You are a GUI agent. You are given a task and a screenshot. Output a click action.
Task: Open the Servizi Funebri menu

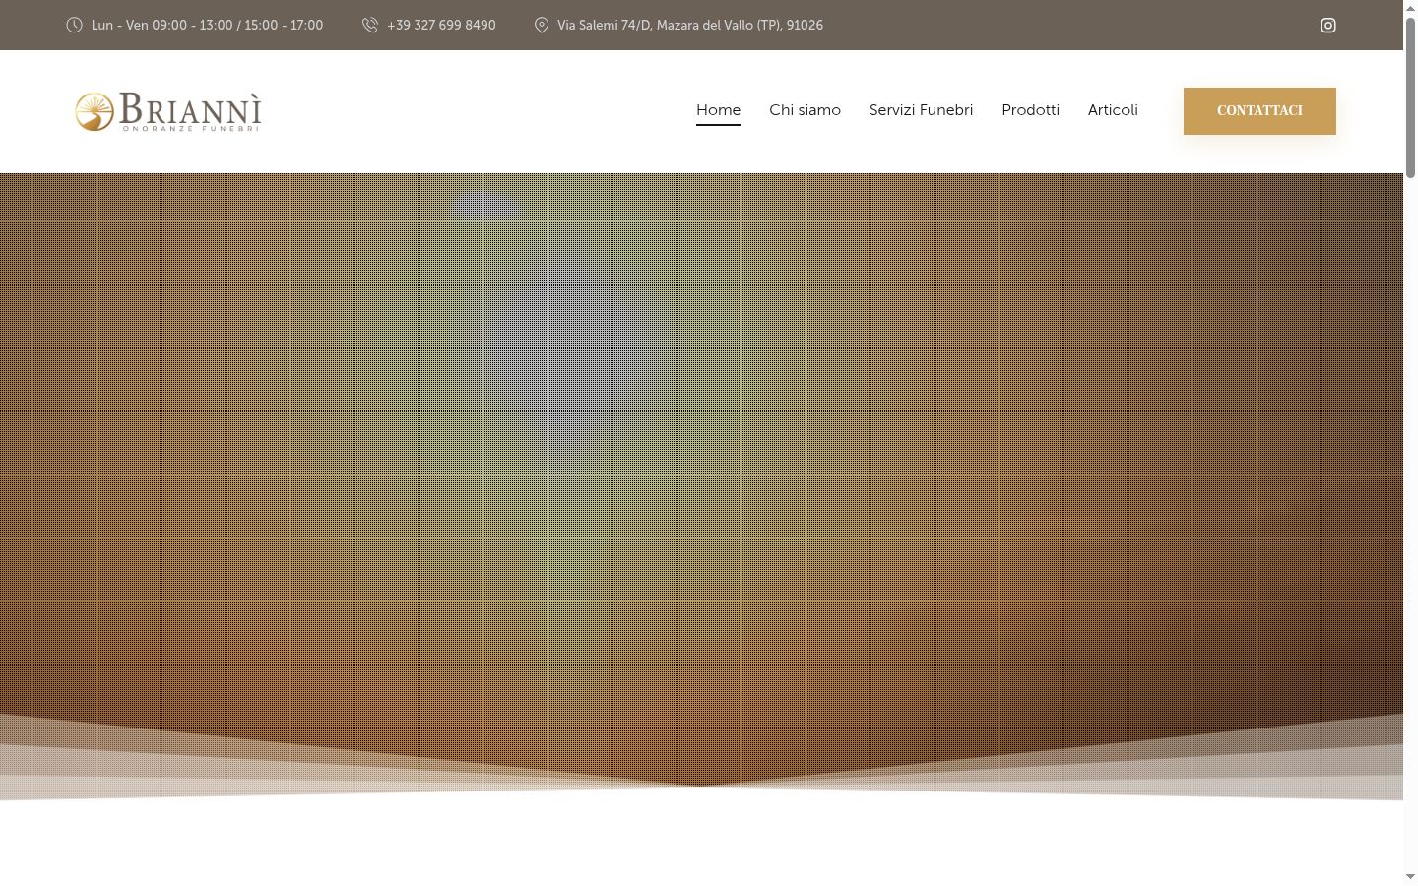coord(921,110)
